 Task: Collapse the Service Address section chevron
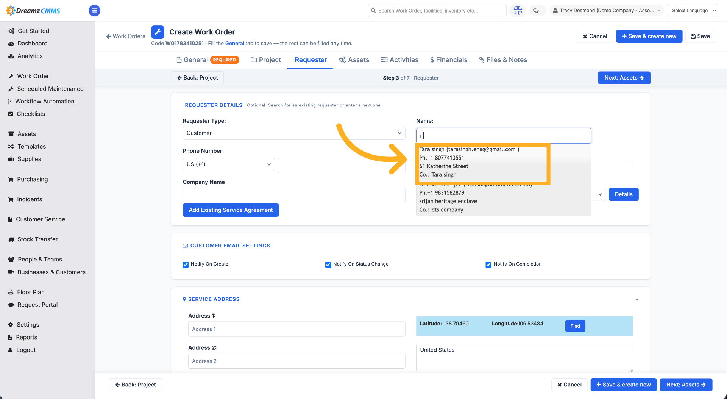point(637,299)
